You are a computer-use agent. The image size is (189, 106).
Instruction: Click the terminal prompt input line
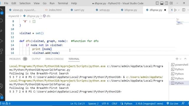point(66,92)
